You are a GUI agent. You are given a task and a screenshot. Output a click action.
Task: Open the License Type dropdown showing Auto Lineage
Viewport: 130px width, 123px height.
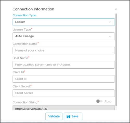64,36
